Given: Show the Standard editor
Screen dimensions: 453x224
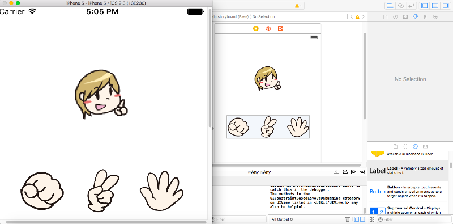Looking at the screenshot, I should pos(391,6).
